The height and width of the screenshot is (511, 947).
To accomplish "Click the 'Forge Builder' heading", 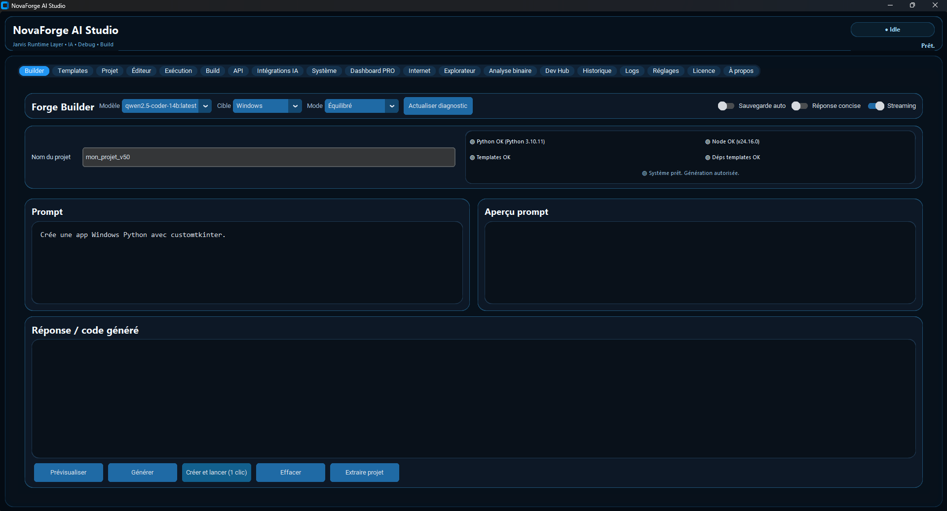I will click(x=63, y=107).
